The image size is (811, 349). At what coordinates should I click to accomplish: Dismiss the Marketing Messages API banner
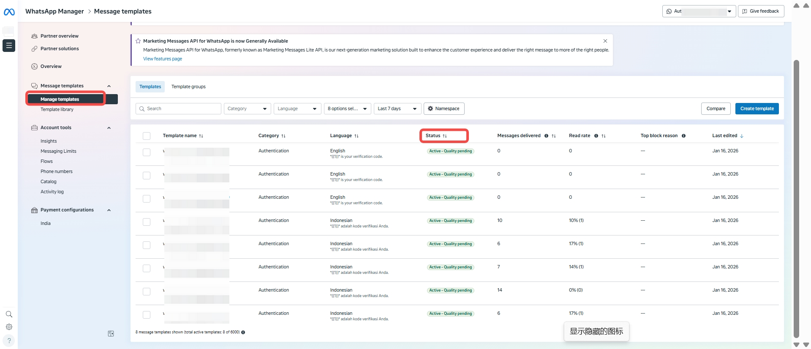pyautogui.click(x=605, y=41)
